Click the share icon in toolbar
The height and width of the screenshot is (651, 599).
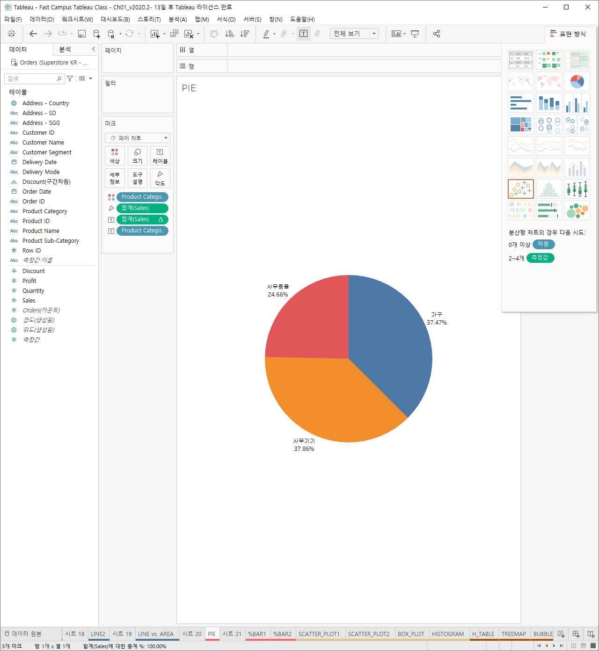pyautogui.click(x=437, y=34)
